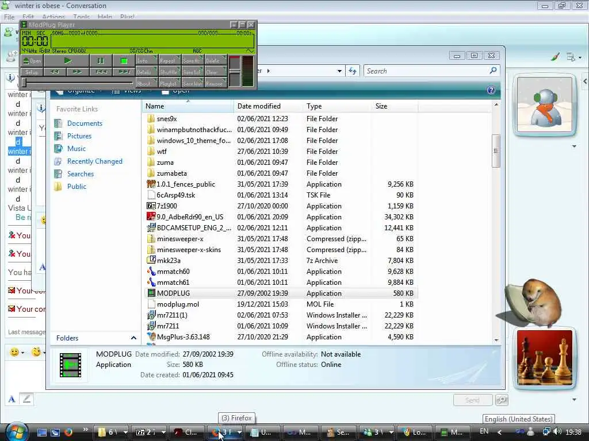Click your chess pieces display picture
589x441 pixels.
(544, 357)
